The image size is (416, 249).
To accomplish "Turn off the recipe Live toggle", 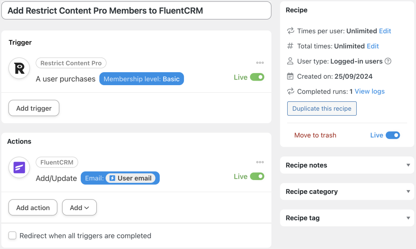I will click(x=394, y=135).
